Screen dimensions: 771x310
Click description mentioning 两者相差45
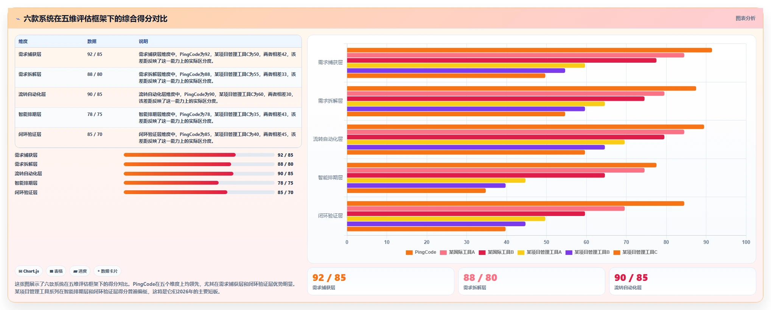click(218, 138)
